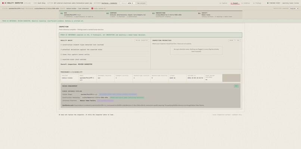Click the green Construction Reasoning tag

(127, 97)
